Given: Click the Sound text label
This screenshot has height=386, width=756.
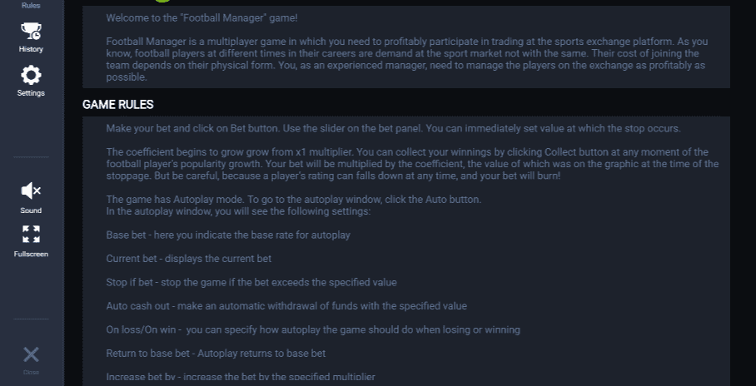Looking at the screenshot, I should [x=31, y=210].
